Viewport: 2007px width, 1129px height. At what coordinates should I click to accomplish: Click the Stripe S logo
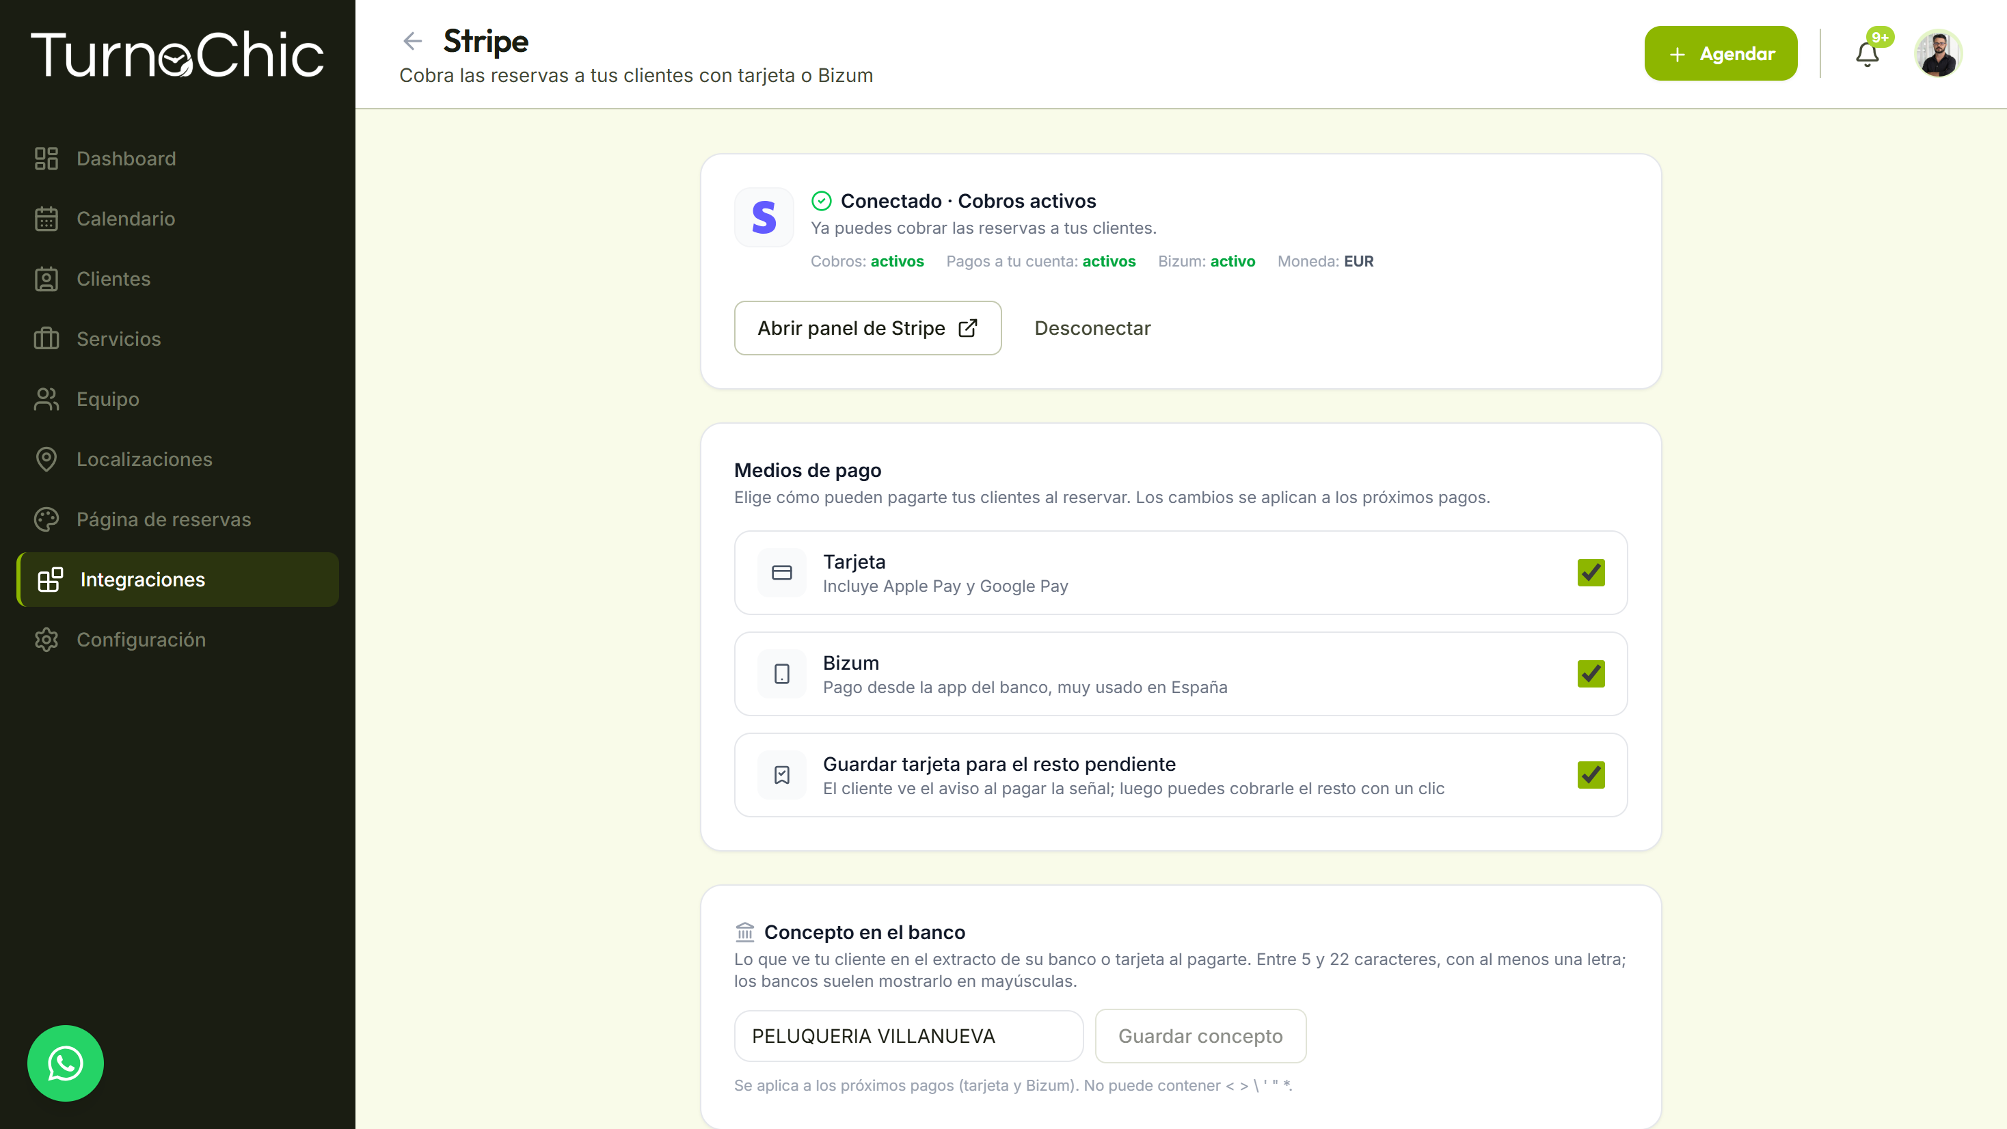(x=764, y=217)
